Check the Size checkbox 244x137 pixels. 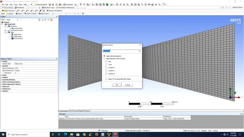point(106,61)
